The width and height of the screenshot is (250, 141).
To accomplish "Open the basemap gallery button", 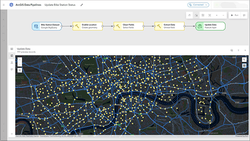I will pos(244,66).
